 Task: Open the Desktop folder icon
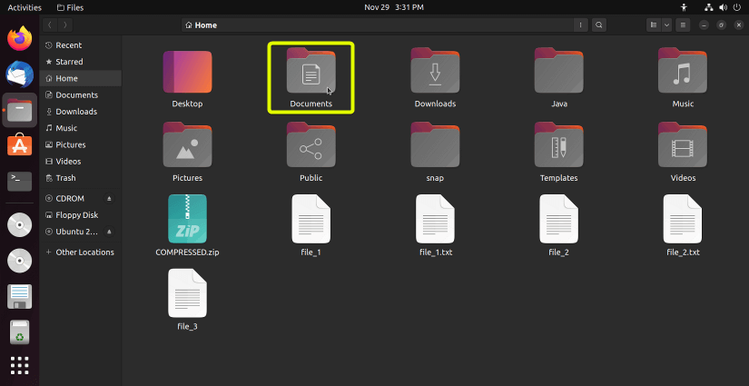click(x=187, y=72)
